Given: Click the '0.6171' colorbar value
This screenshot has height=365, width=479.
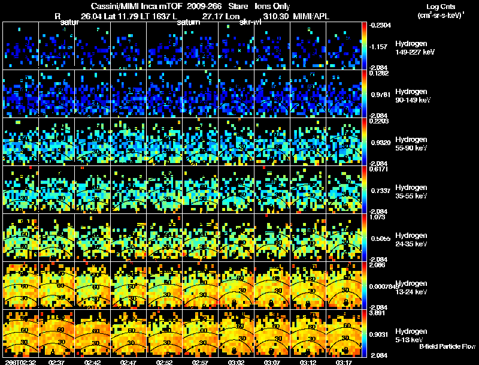Looking at the screenshot, I should 378,169.
